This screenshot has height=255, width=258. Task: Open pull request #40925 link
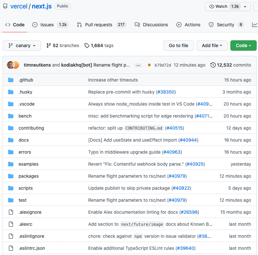point(195,164)
